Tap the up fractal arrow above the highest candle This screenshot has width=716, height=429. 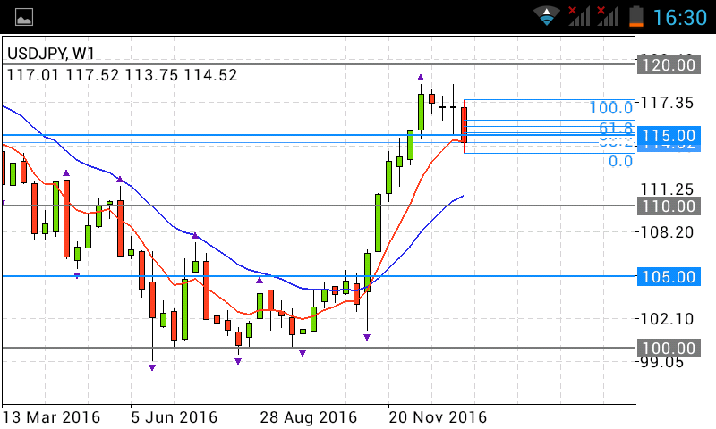(421, 78)
